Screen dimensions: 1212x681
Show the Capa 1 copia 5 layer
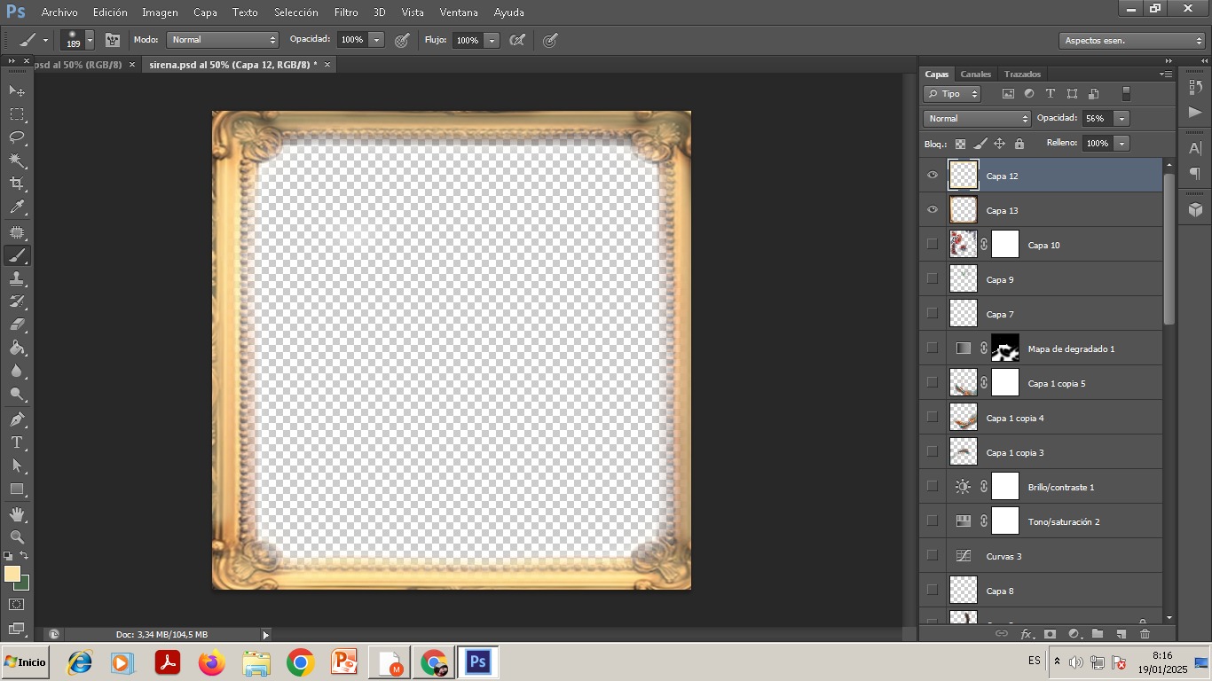(x=932, y=382)
